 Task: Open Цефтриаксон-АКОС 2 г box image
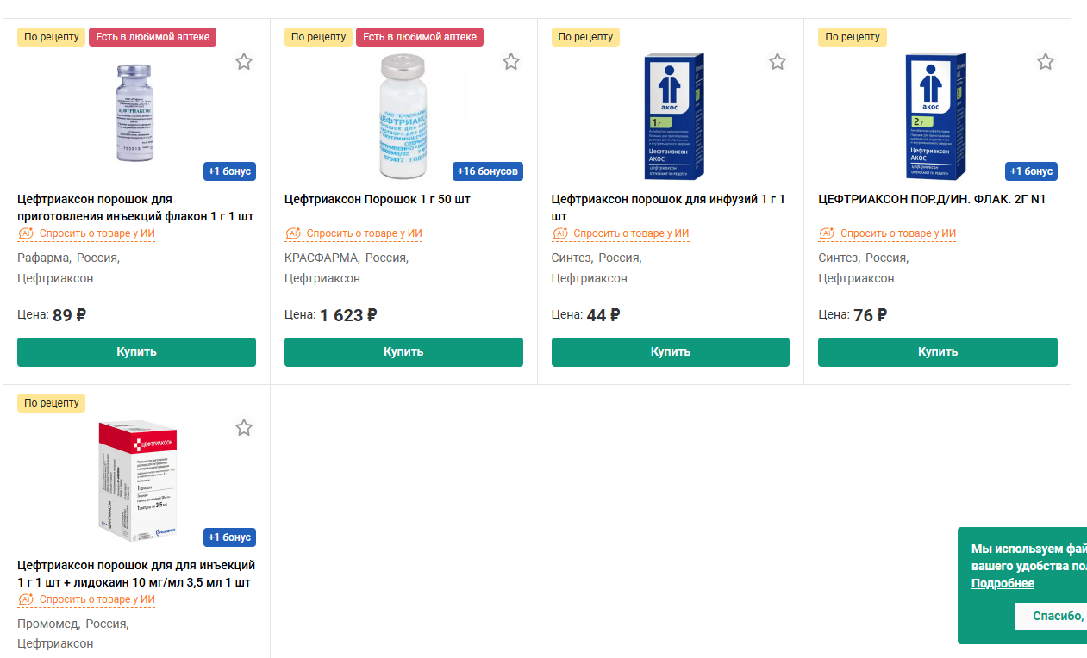(937, 116)
